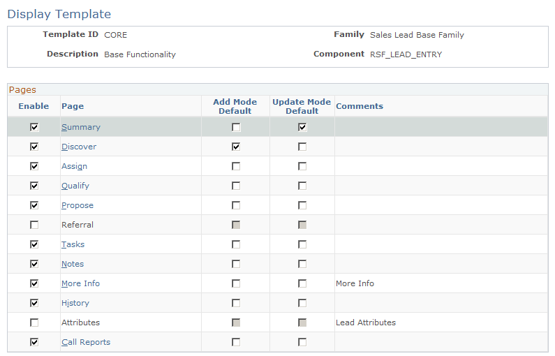Uncheck Enable for the Discover page
Viewport: 555px width, 356px height.
point(34,147)
